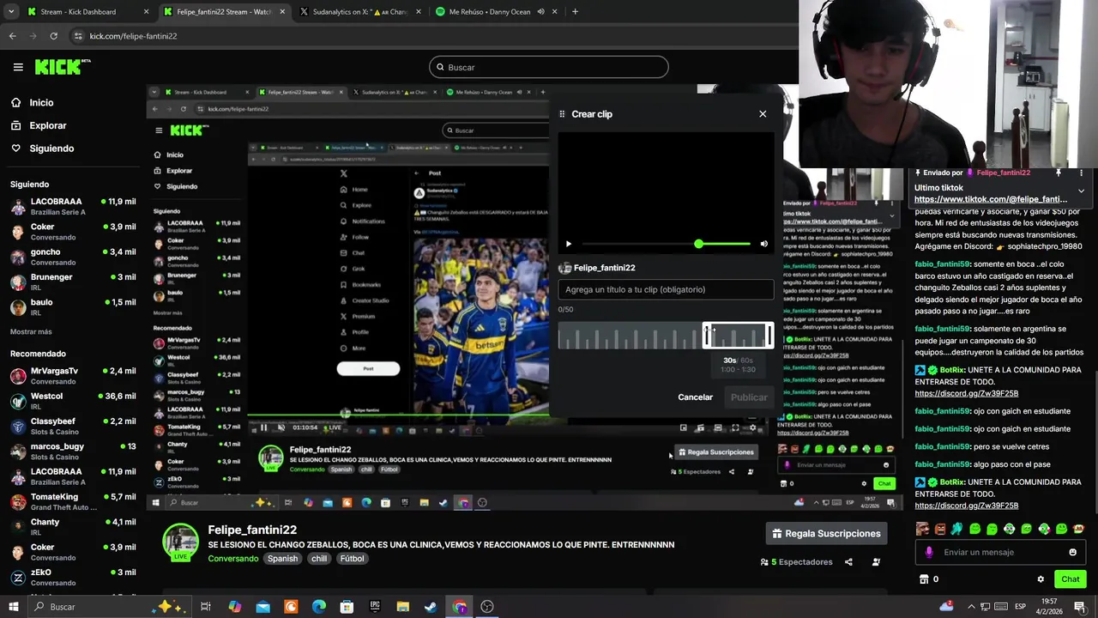View site information icon in address bar

[79, 36]
